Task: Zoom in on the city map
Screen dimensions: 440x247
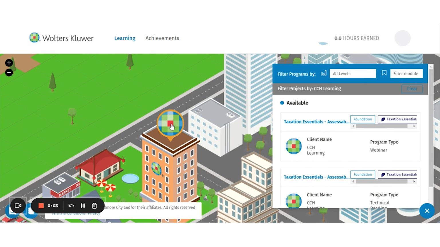Action: pos(9,63)
